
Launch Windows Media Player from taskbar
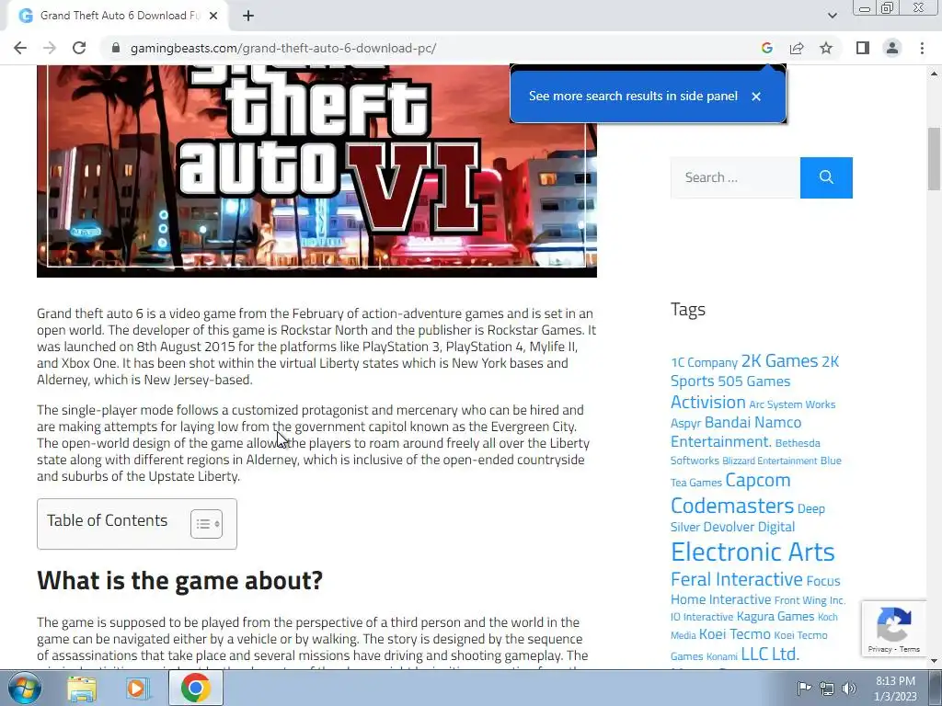138,688
